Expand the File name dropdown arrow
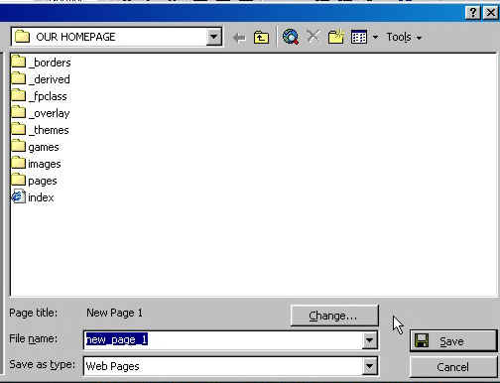This screenshot has width=500, height=383. coord(369,340)
